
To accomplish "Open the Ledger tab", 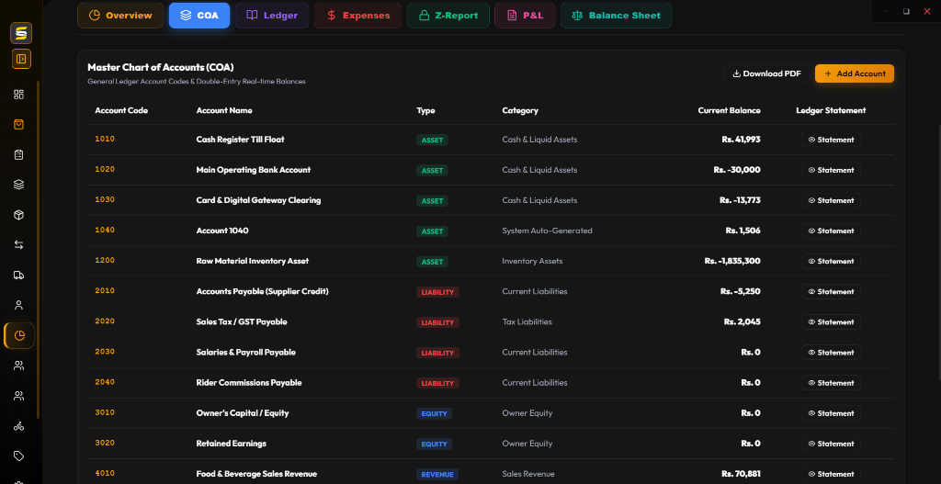I will pos(272,16).
